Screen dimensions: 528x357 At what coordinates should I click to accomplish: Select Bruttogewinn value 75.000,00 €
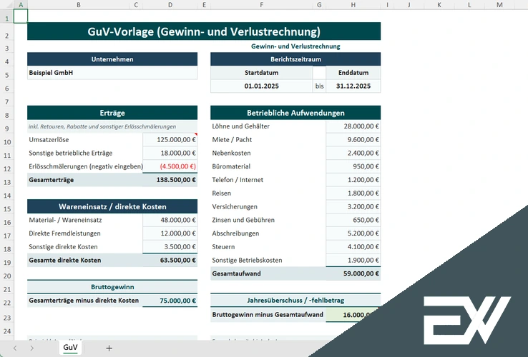170,301
